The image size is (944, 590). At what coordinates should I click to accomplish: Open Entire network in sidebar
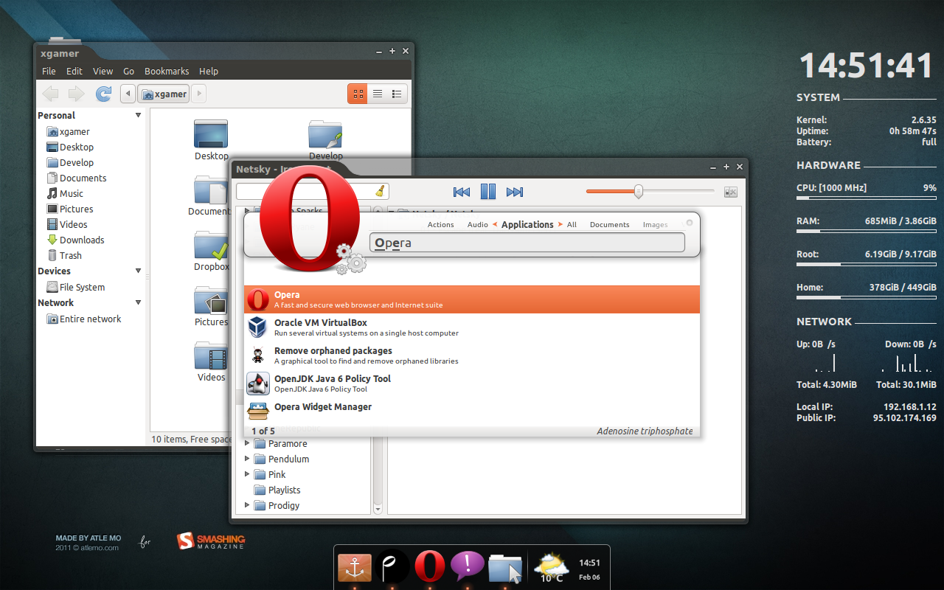tap(84, 319)
